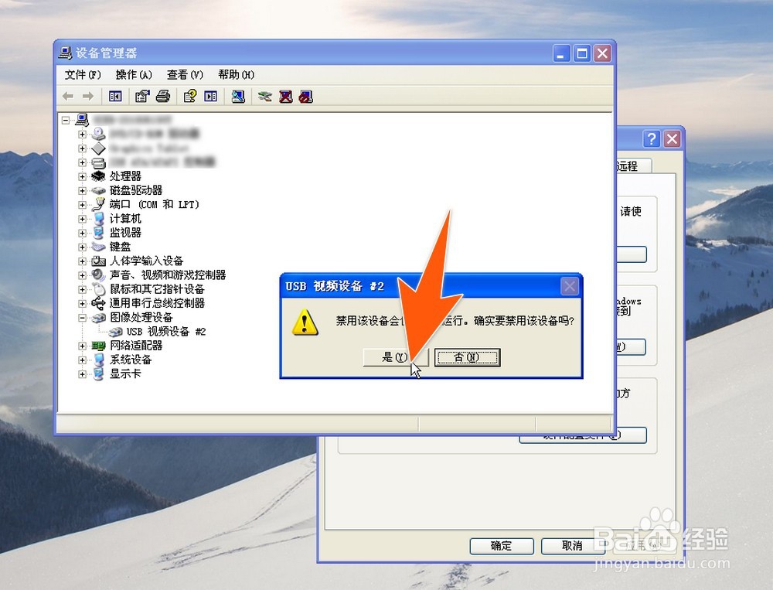Switch to the 远程 tab in back window
Screen dimensions: 773x590
[633, 166]
